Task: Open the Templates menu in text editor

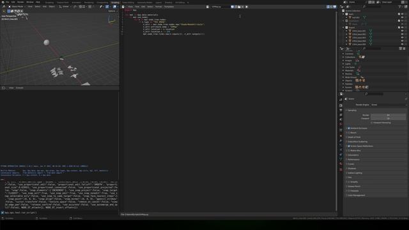Action: click(x=169, y=7)
